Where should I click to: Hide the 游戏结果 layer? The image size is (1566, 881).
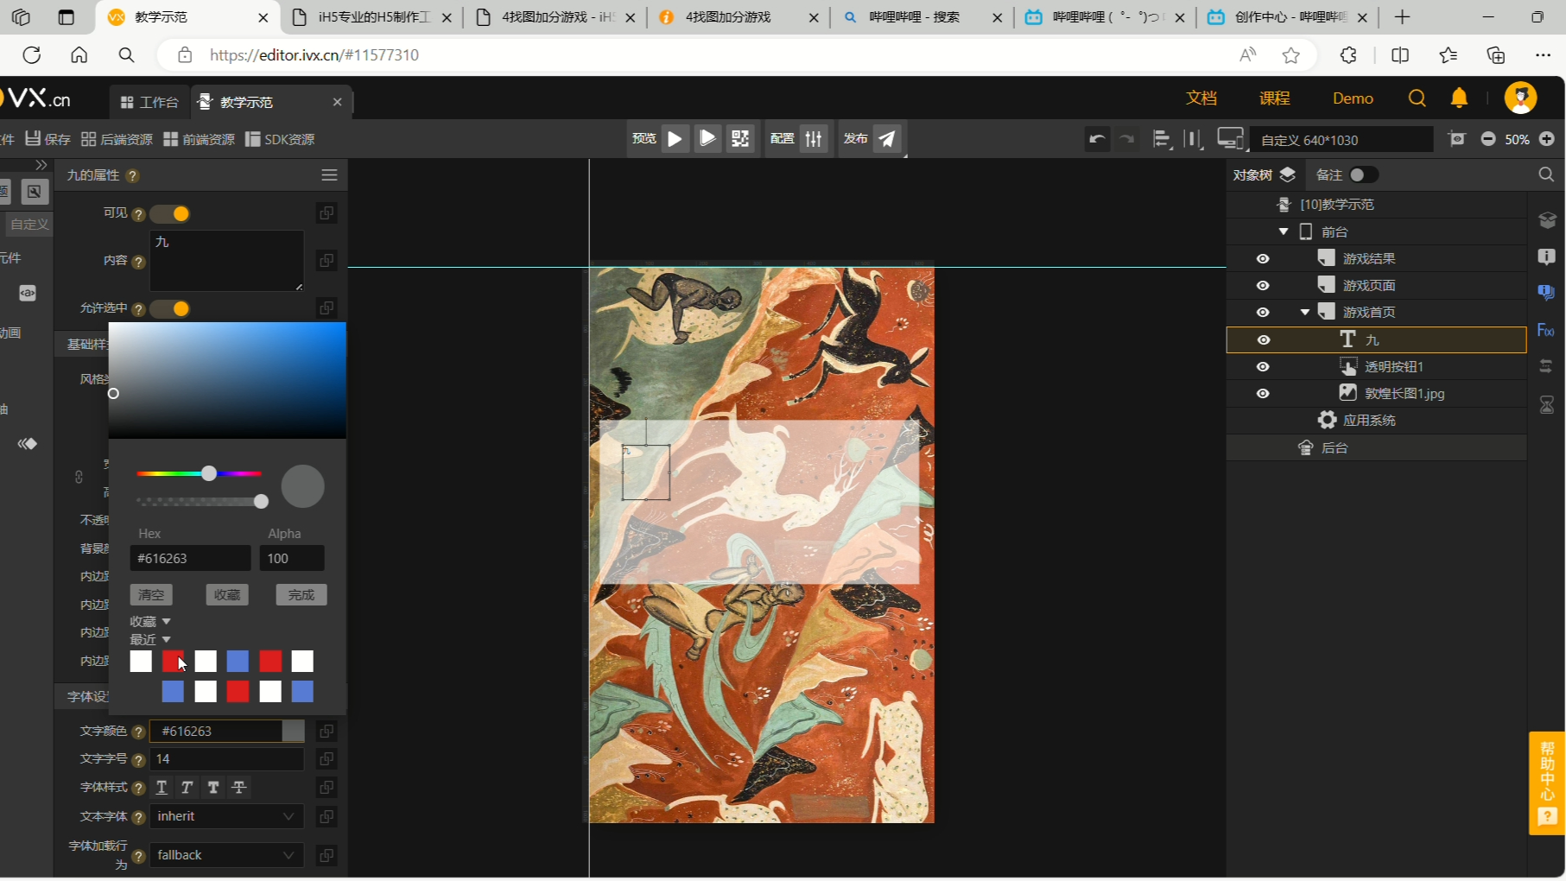coord(1263,258)
